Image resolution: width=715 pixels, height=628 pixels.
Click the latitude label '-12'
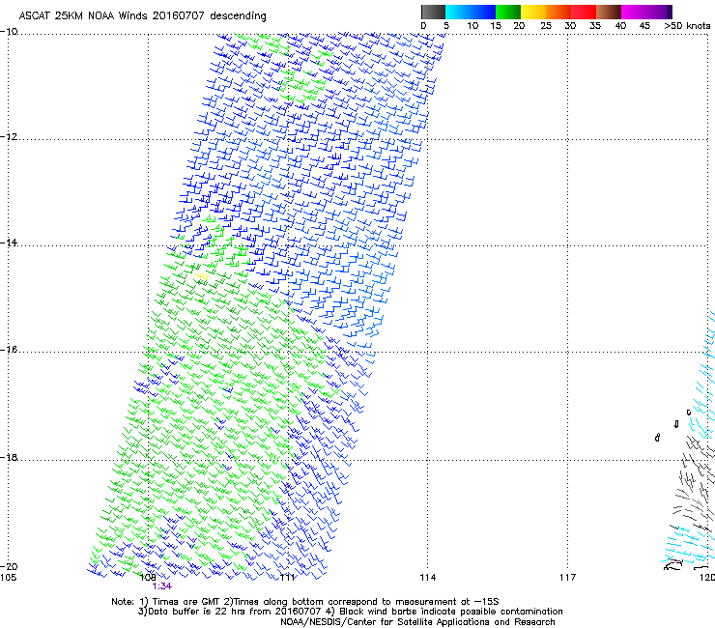point(9,136)
